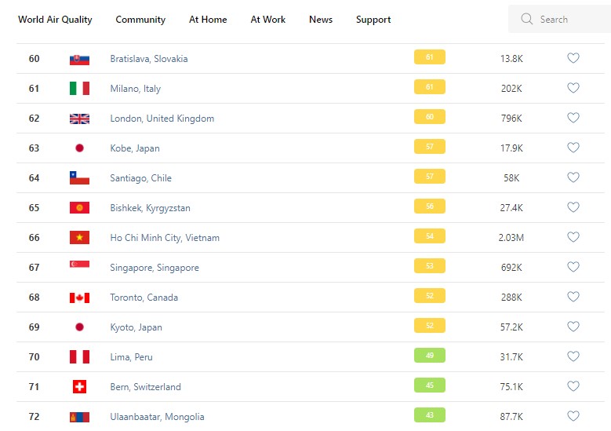Click the United Kingdom flag icon
This screenshot has height=431, width=611.
pos(79,119)
